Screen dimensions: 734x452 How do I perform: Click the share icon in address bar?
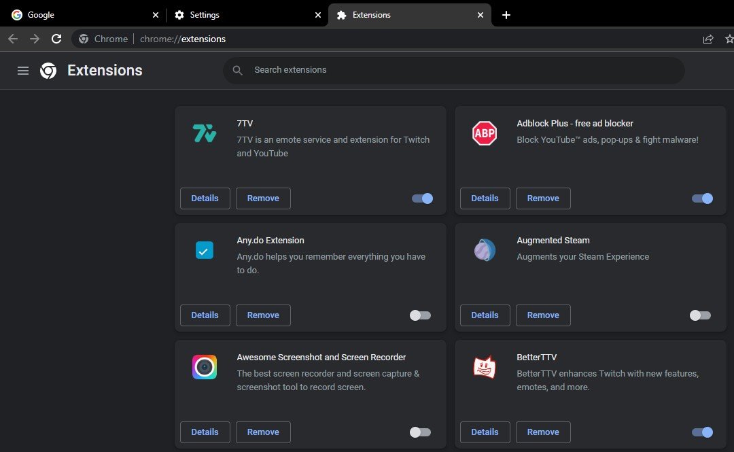[x=708, y=39]
